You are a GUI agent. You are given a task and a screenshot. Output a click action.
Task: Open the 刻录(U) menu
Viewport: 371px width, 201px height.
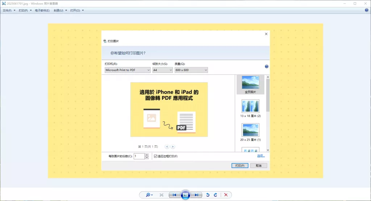coord(60,11)
